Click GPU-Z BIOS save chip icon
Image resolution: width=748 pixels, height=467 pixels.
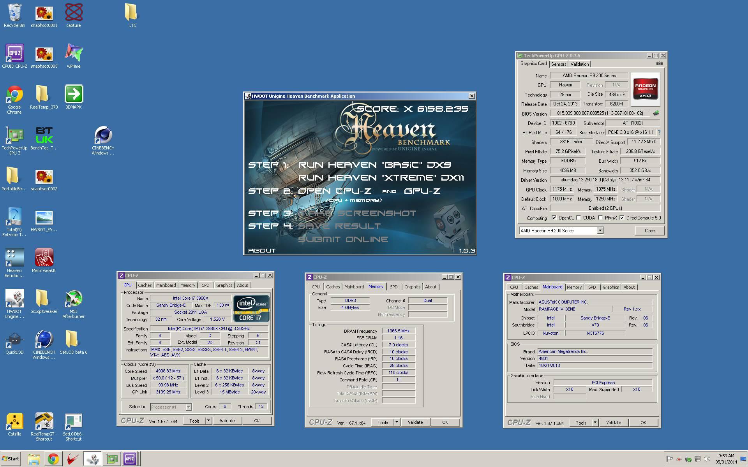[656, 113]
